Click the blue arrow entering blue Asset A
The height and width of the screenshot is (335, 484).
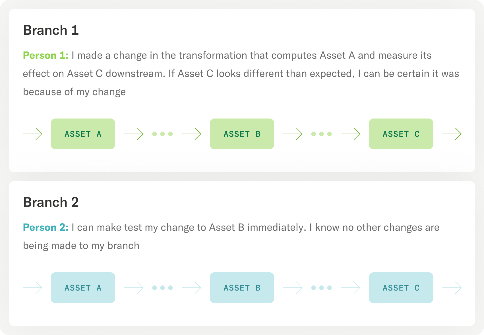(x=32, y=288)
